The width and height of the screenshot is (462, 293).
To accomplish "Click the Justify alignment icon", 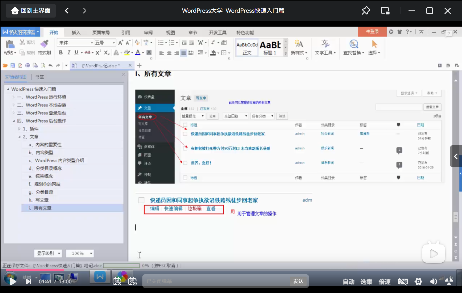I will click(x=183, y=53).
